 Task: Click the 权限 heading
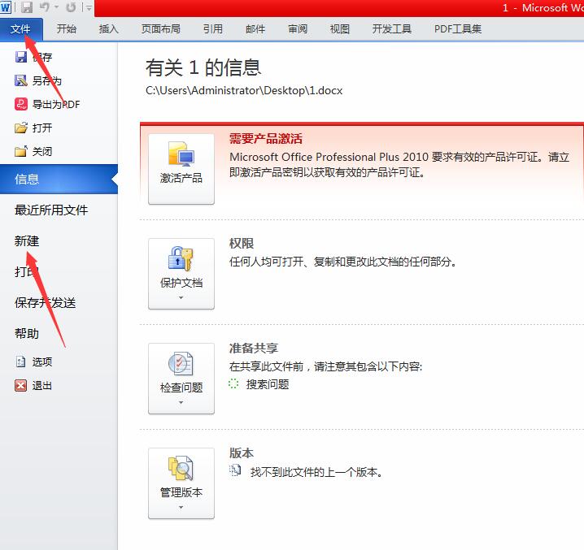242,244
